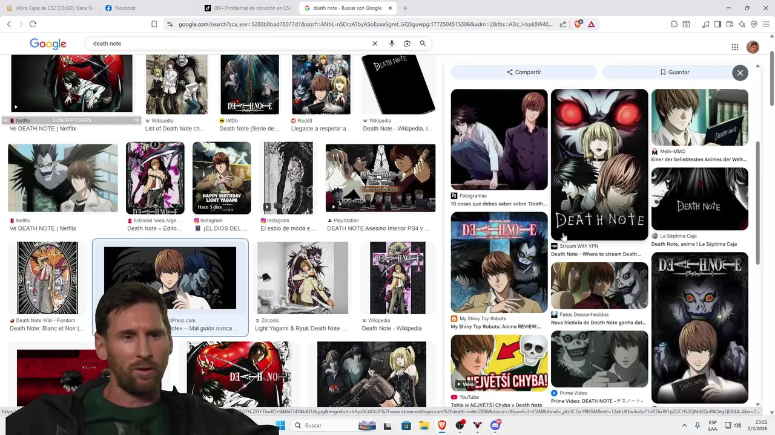The image size is (775, 435).
Task: Show hidden system tray icons
Action: click(x=684, y=425)
